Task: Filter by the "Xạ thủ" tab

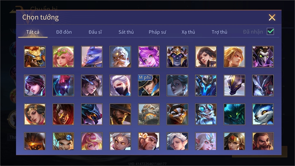Action: [188, 32]
